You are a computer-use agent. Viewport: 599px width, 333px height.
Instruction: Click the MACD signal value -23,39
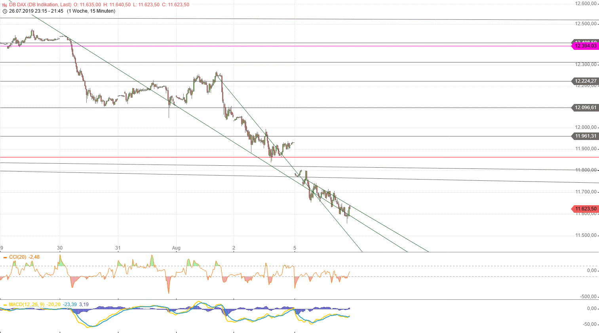pyautogui.click(x=70, y=305)
